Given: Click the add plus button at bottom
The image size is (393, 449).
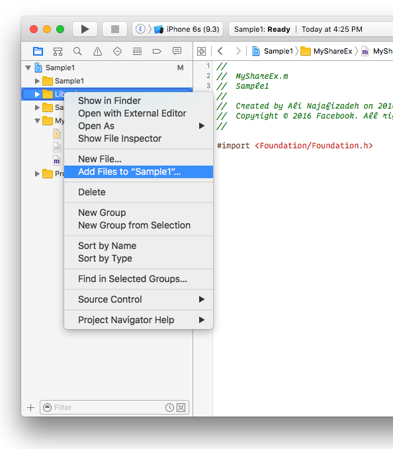Looking at the screenshot, I should point(30,407).
